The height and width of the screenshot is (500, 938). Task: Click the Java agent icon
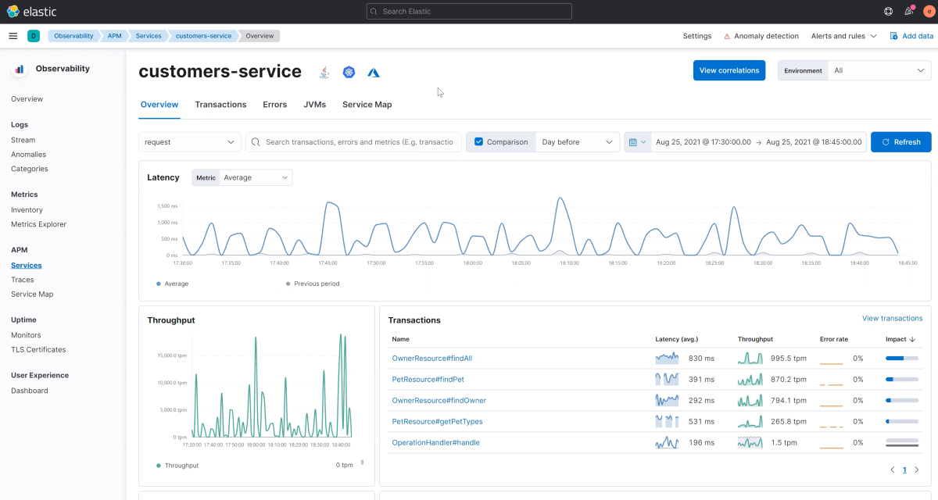coord(324,72)
